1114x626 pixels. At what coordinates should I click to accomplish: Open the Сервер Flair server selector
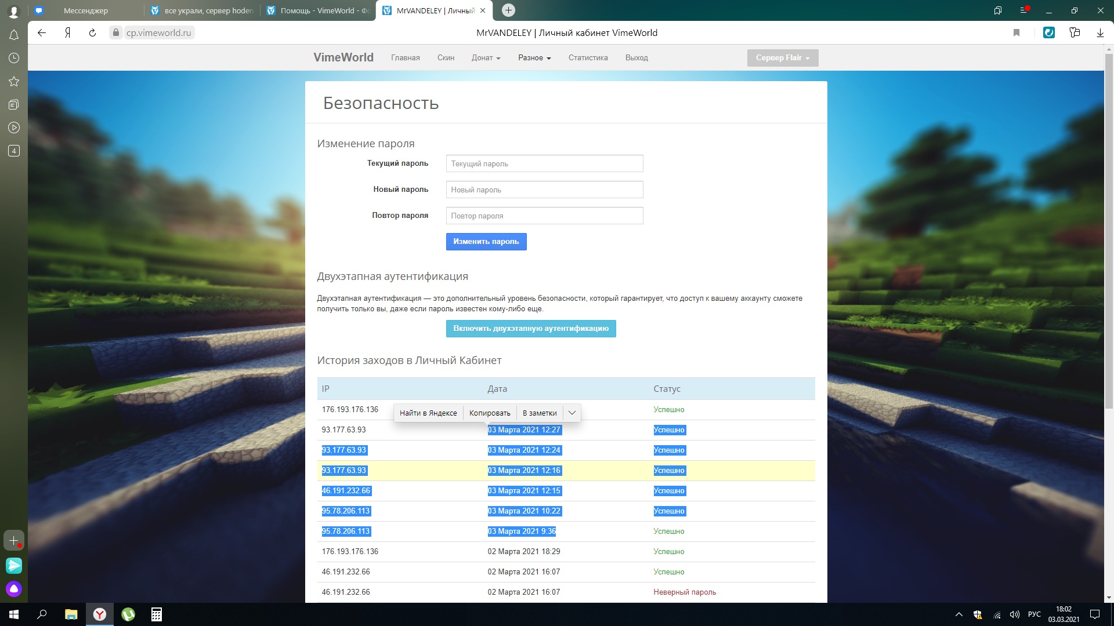[783, 58]
